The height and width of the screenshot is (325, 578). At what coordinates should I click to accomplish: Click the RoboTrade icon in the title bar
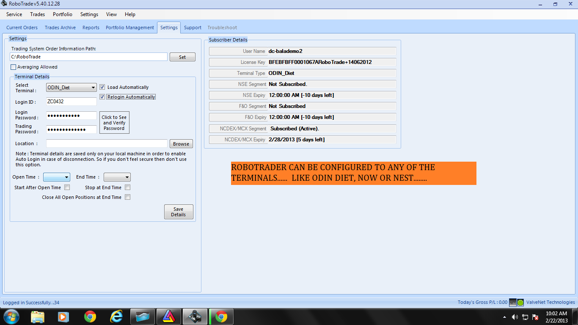pos(4,3)
